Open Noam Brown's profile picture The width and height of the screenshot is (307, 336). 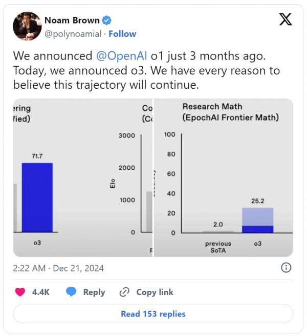click(27, 26)
